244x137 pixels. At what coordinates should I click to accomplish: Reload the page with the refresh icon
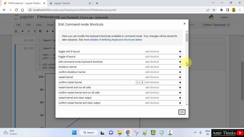[x=16, y=10]
